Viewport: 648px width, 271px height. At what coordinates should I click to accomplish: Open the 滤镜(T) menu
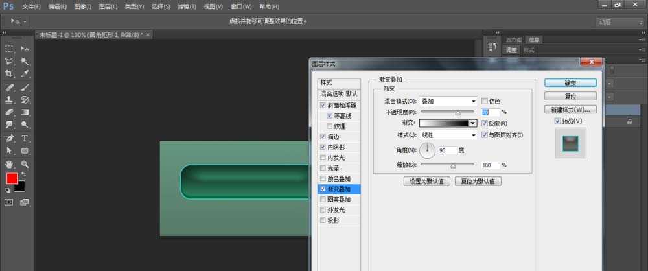(187, 6)
